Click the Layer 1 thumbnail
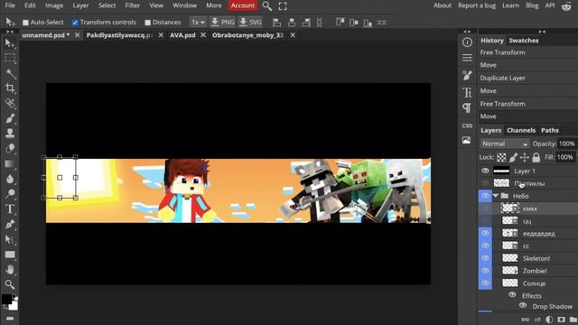578x325 pixels. [501, 171]
